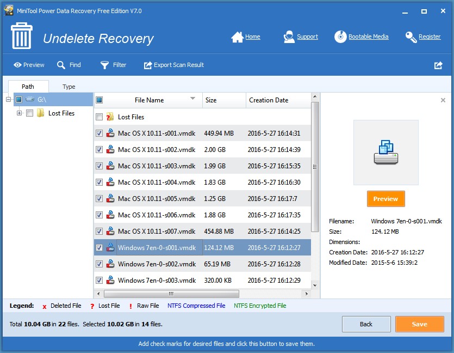Screen dimensions: 454x353
Task: Click the Filter funnel icon
Action: click(104, 65)
